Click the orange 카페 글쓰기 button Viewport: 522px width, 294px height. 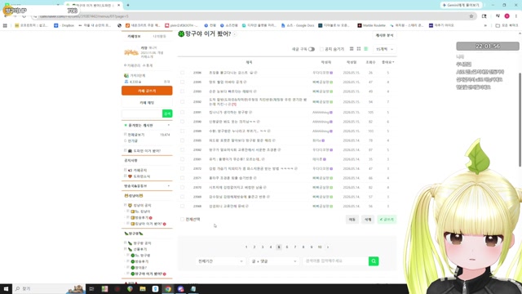(147, 91)
